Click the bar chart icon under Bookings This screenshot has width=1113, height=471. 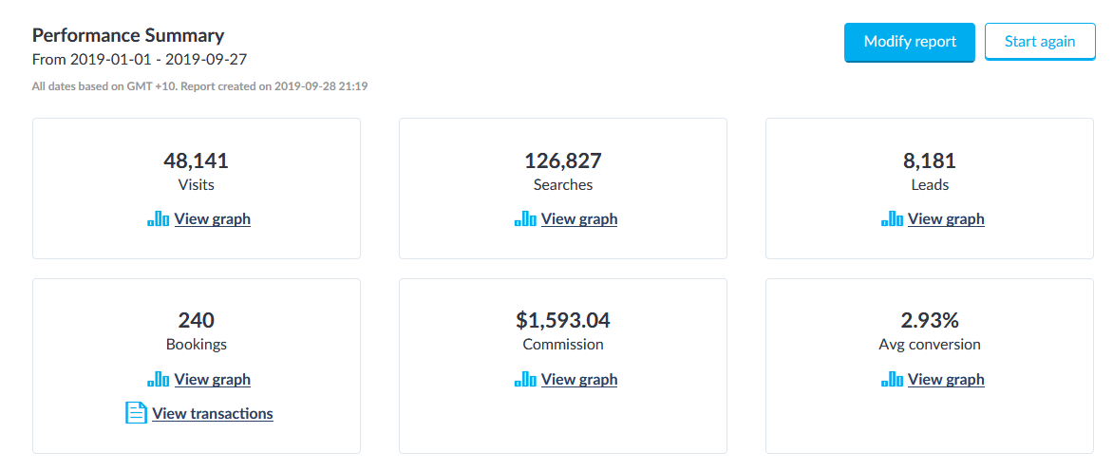[x=159, y=380]
